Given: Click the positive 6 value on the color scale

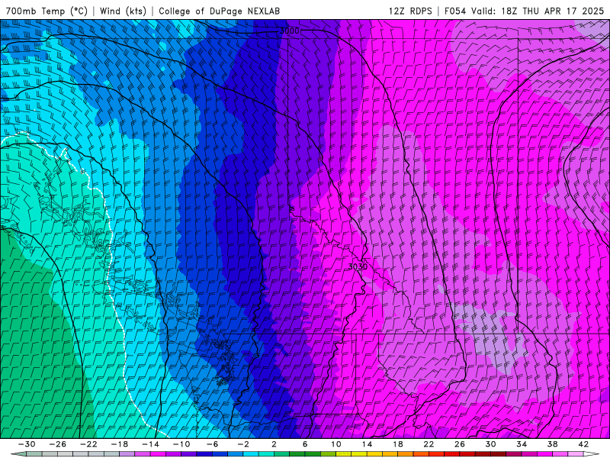Looking at the screenshot, I should point(305,444).
